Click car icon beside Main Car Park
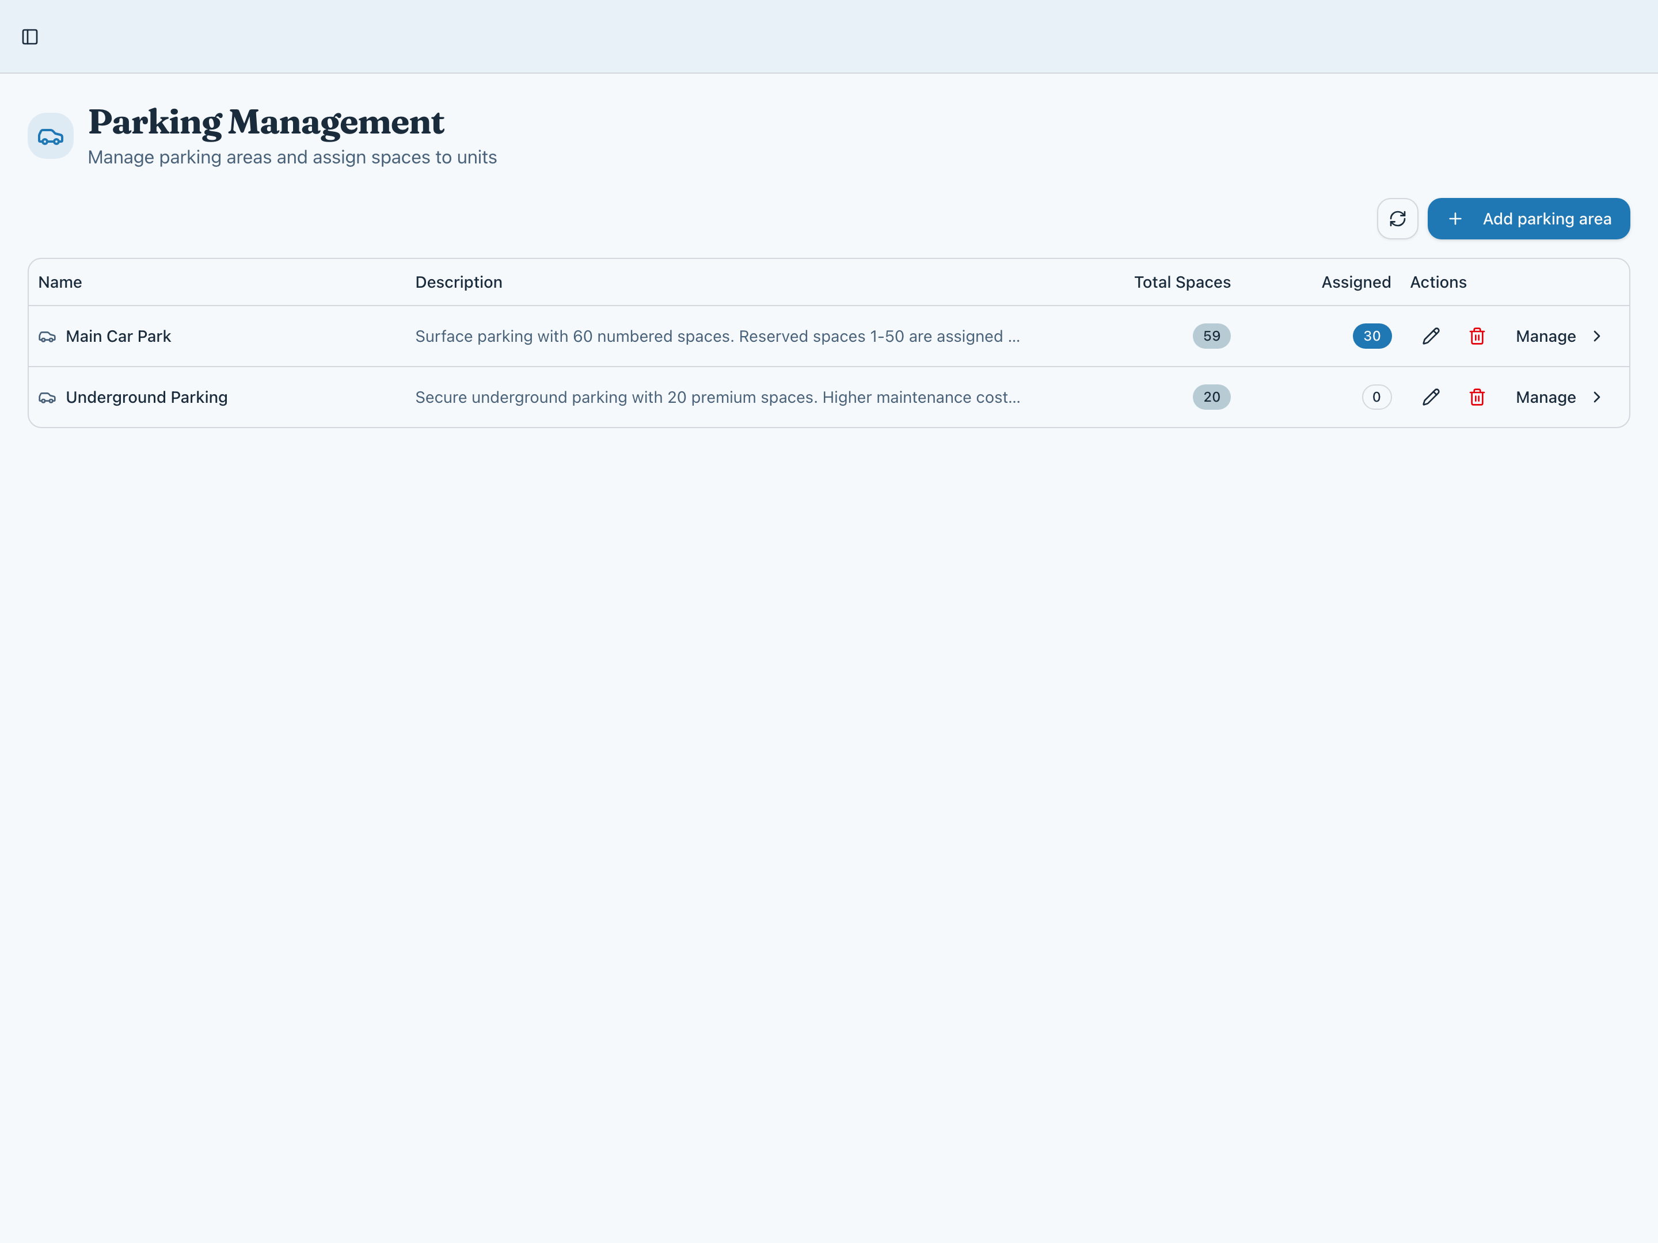 coord(47,337)
